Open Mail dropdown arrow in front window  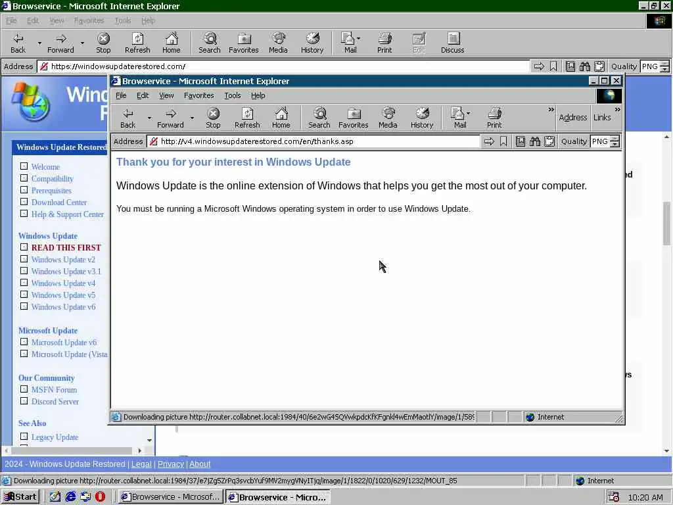pos(468,113)
